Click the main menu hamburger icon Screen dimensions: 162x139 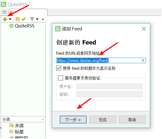4,12
